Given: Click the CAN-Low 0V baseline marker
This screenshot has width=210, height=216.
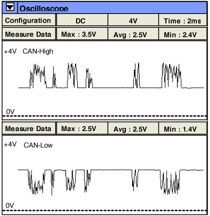Looking at the screenshot, I should coord(9,206).
